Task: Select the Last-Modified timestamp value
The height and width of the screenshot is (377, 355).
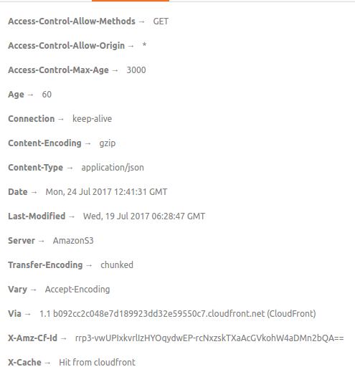Action: click(144, 216)
